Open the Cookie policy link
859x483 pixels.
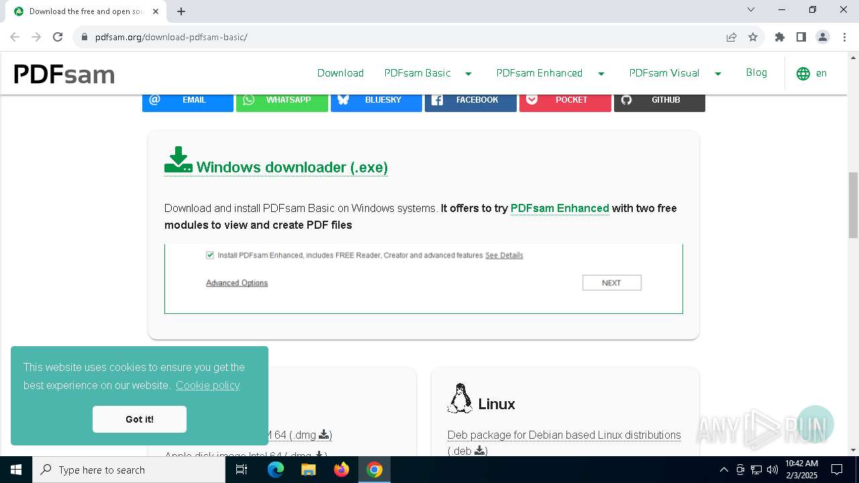[x=207, y=385]
